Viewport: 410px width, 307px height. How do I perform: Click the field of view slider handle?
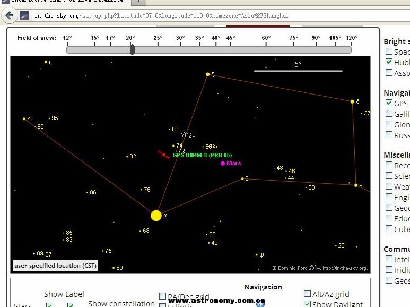coord(132,49)
